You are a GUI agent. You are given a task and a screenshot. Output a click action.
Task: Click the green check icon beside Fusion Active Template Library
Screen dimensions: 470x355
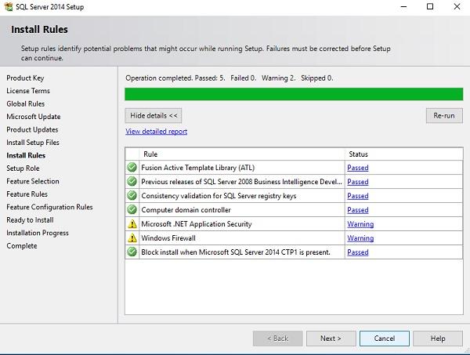click(x=132, y=168)
